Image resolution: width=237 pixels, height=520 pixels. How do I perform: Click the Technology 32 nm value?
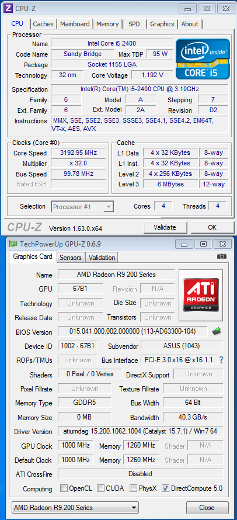(68, 75)
